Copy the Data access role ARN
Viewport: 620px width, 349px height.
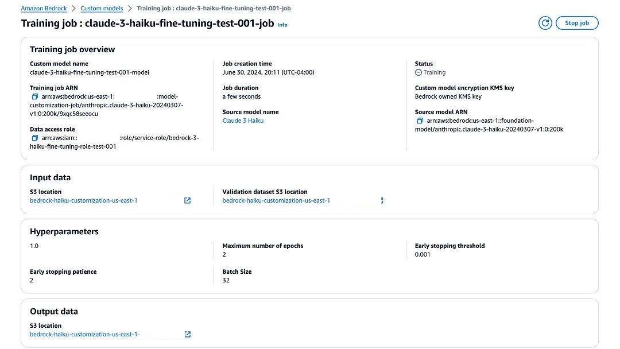pyautogui.click(x=35, y=138)
